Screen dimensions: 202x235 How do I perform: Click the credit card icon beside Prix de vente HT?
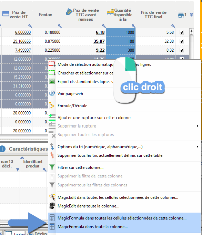(x=6, y=14)
